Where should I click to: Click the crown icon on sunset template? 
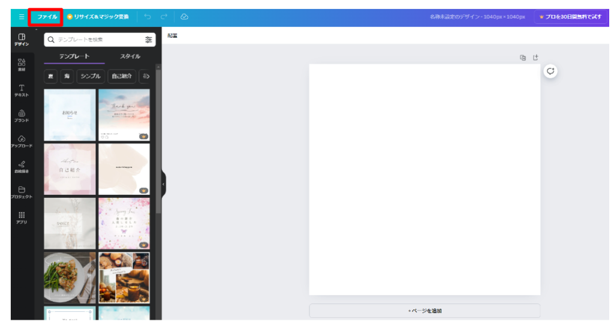[144, 137]
